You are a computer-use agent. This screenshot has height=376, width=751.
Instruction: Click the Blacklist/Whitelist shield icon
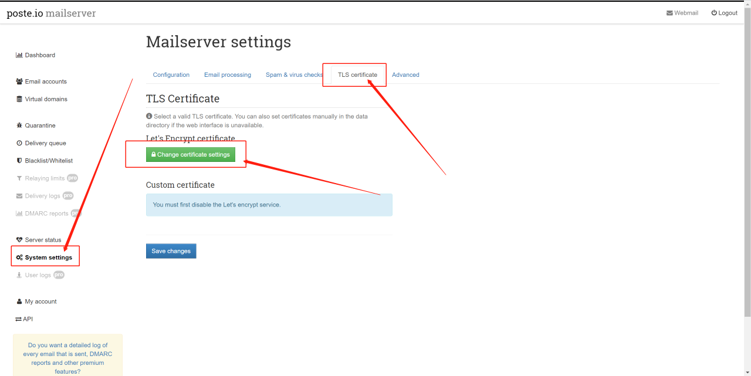(x=19, y=161)
